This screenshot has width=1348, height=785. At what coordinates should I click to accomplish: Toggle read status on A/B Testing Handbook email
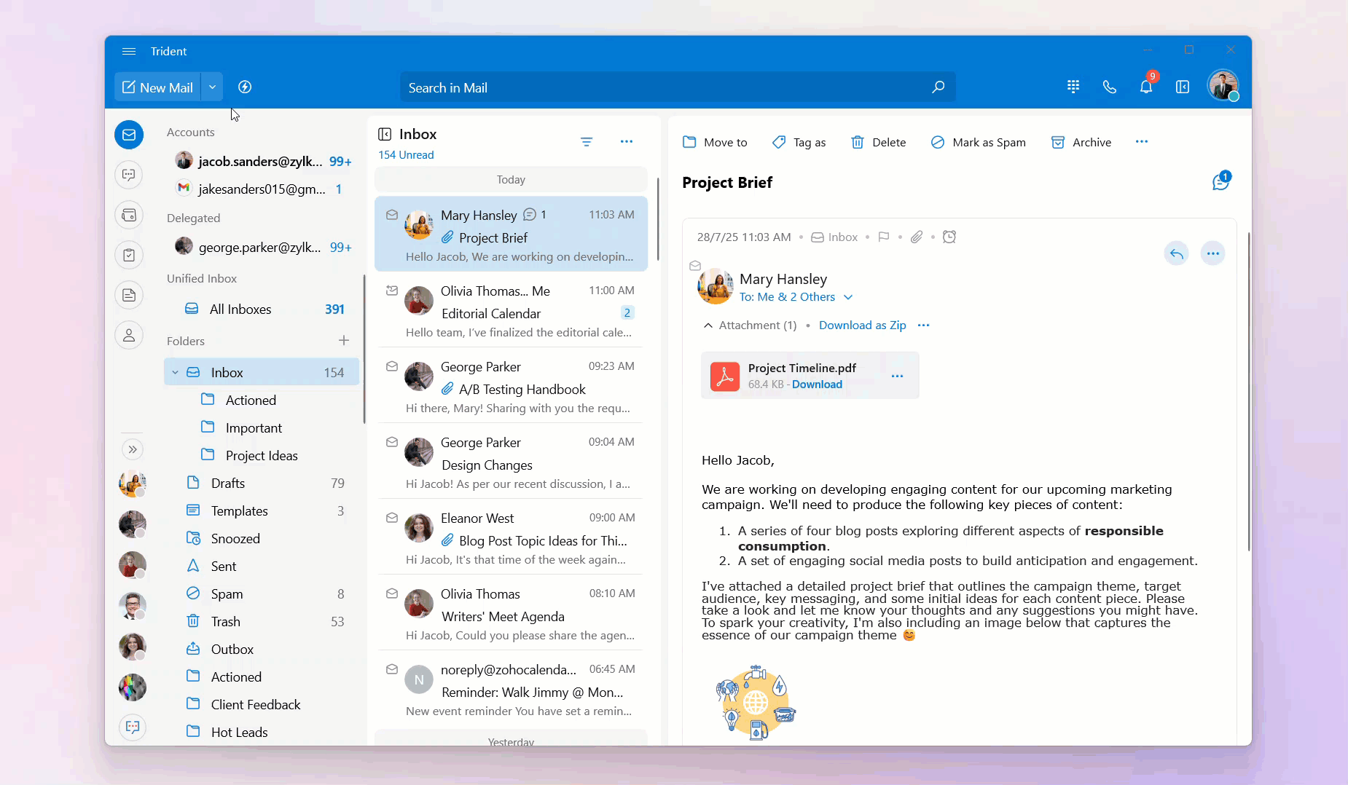pyautogui.click(x=392, y=366)
